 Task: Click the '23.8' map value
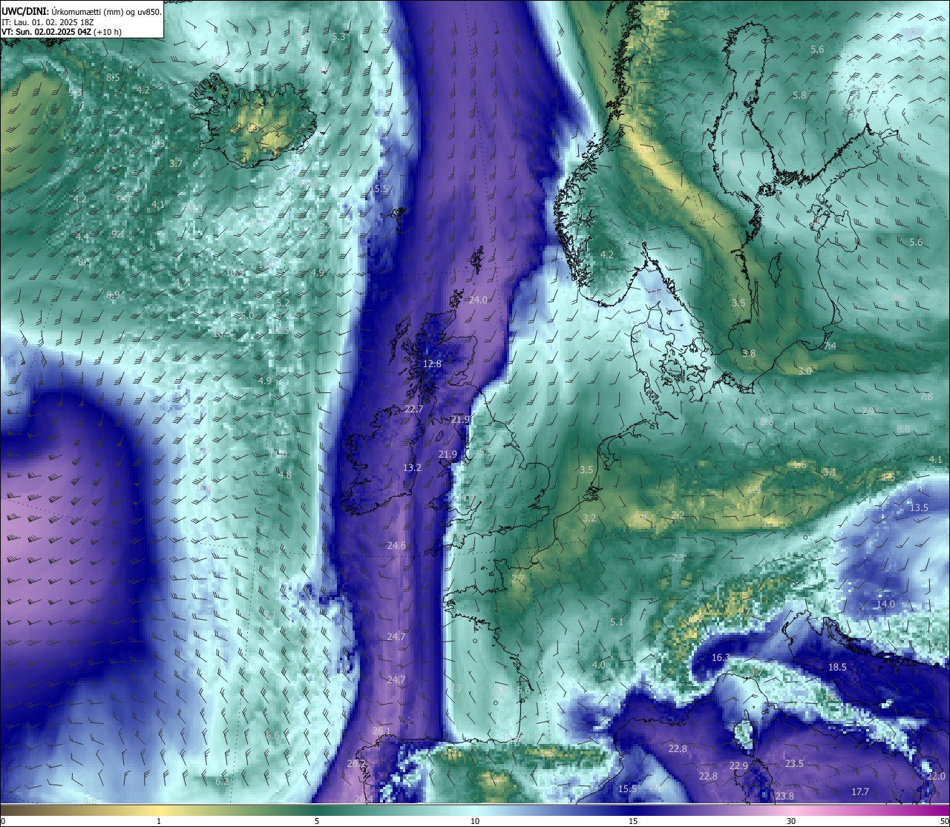pos(784,797)
